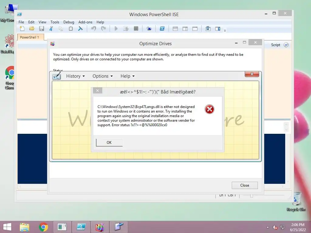The width and height of the screenshot is (311, 233).
Task: Click the Copy icon in ISE toolbar
Action: pyautogui.click(x=61, y=29)
